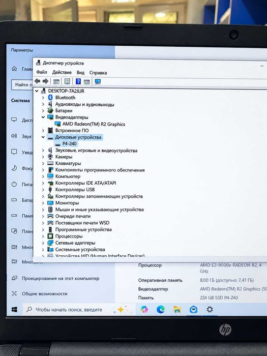Viewport: 267px width, 356px height.
Task: Click the power icon in Settings sidebar
Action: (14, 184)
